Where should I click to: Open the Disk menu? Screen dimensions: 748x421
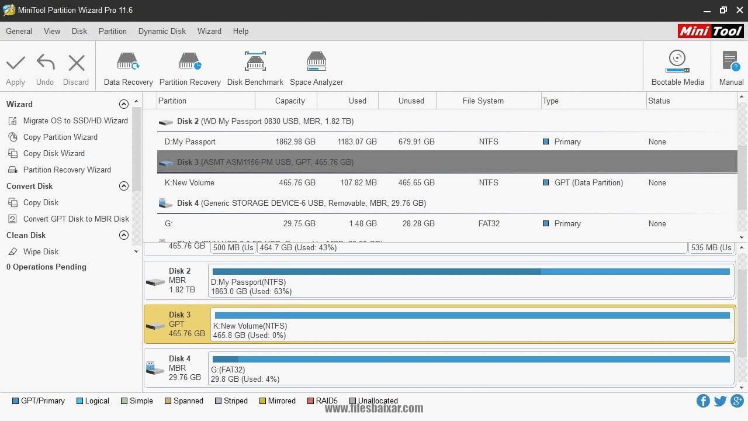79,31
